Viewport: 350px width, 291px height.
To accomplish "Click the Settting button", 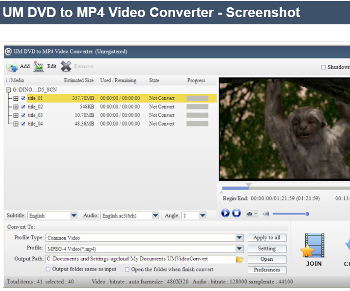I will coord(267,248).
